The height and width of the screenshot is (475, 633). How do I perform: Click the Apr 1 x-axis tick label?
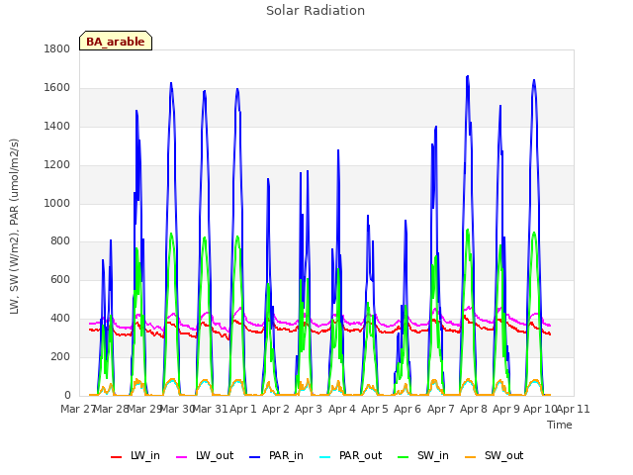[x=243, y=409]
